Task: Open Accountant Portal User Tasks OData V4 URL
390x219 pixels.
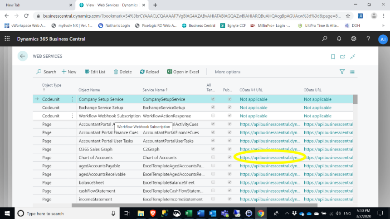Action: (270, 141)
